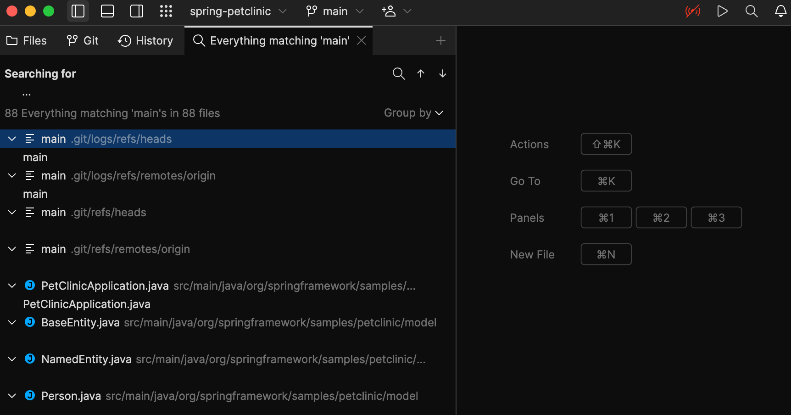Close the 'Everything matching main' tab
The width and height of the screenshot is (791, 415).
click(362, 40)
